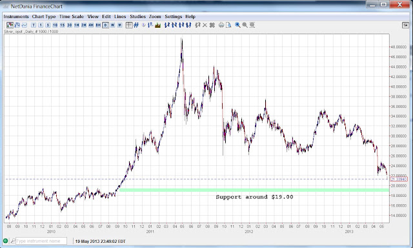Click the zoom in magnifier icon
This screenshot has height=248, width=413.
pos(237,25)
